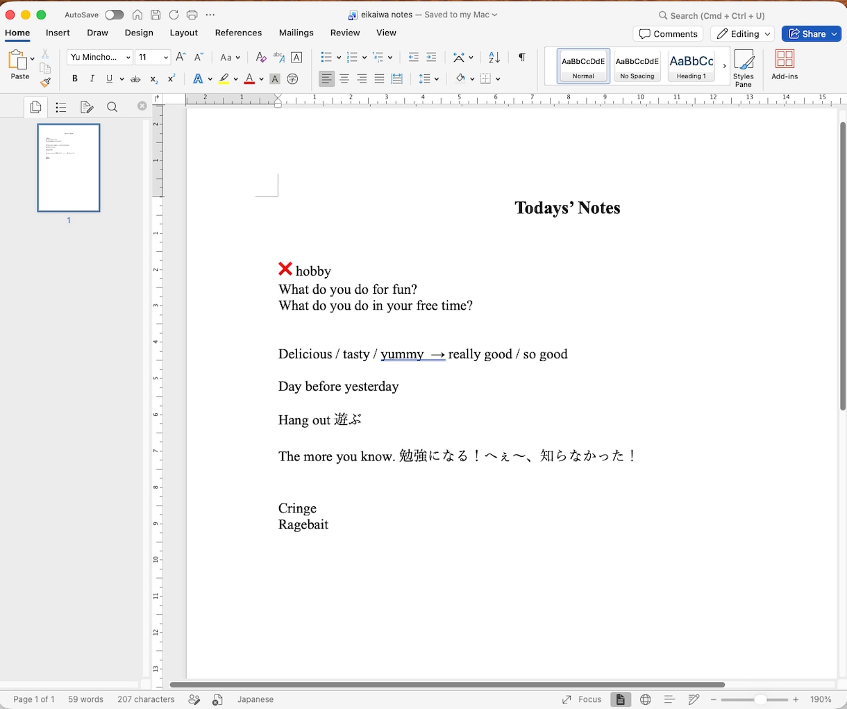Click the Format Painter brush icon
The width and height of the screenshot is (847, 709).
(x=45, y=83)
